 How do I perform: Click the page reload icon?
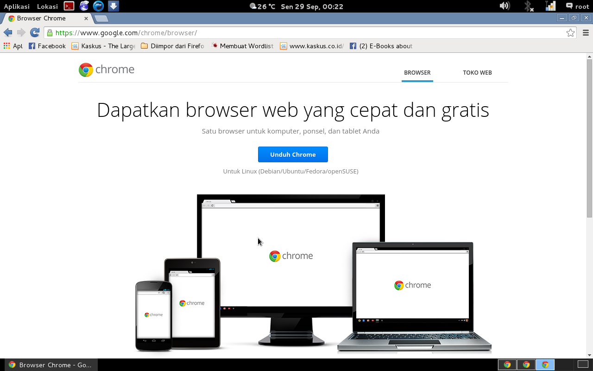click(34, 32)
